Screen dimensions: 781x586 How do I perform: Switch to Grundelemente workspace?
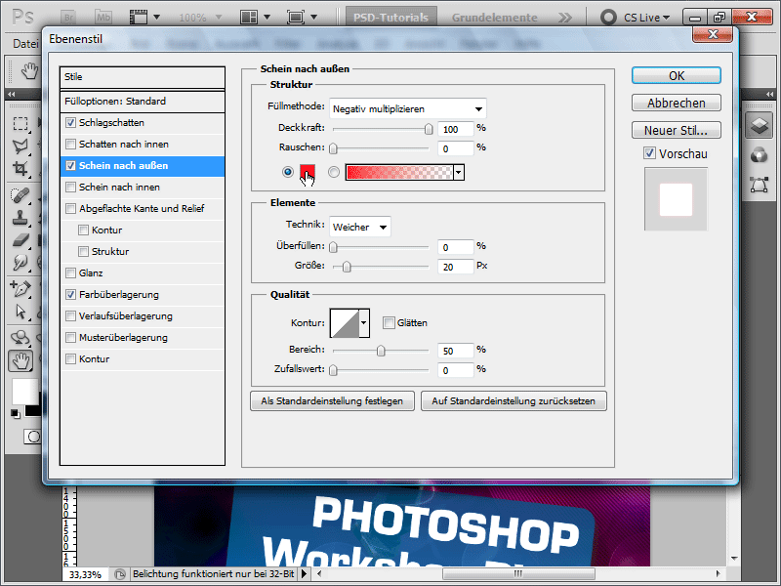495,18
